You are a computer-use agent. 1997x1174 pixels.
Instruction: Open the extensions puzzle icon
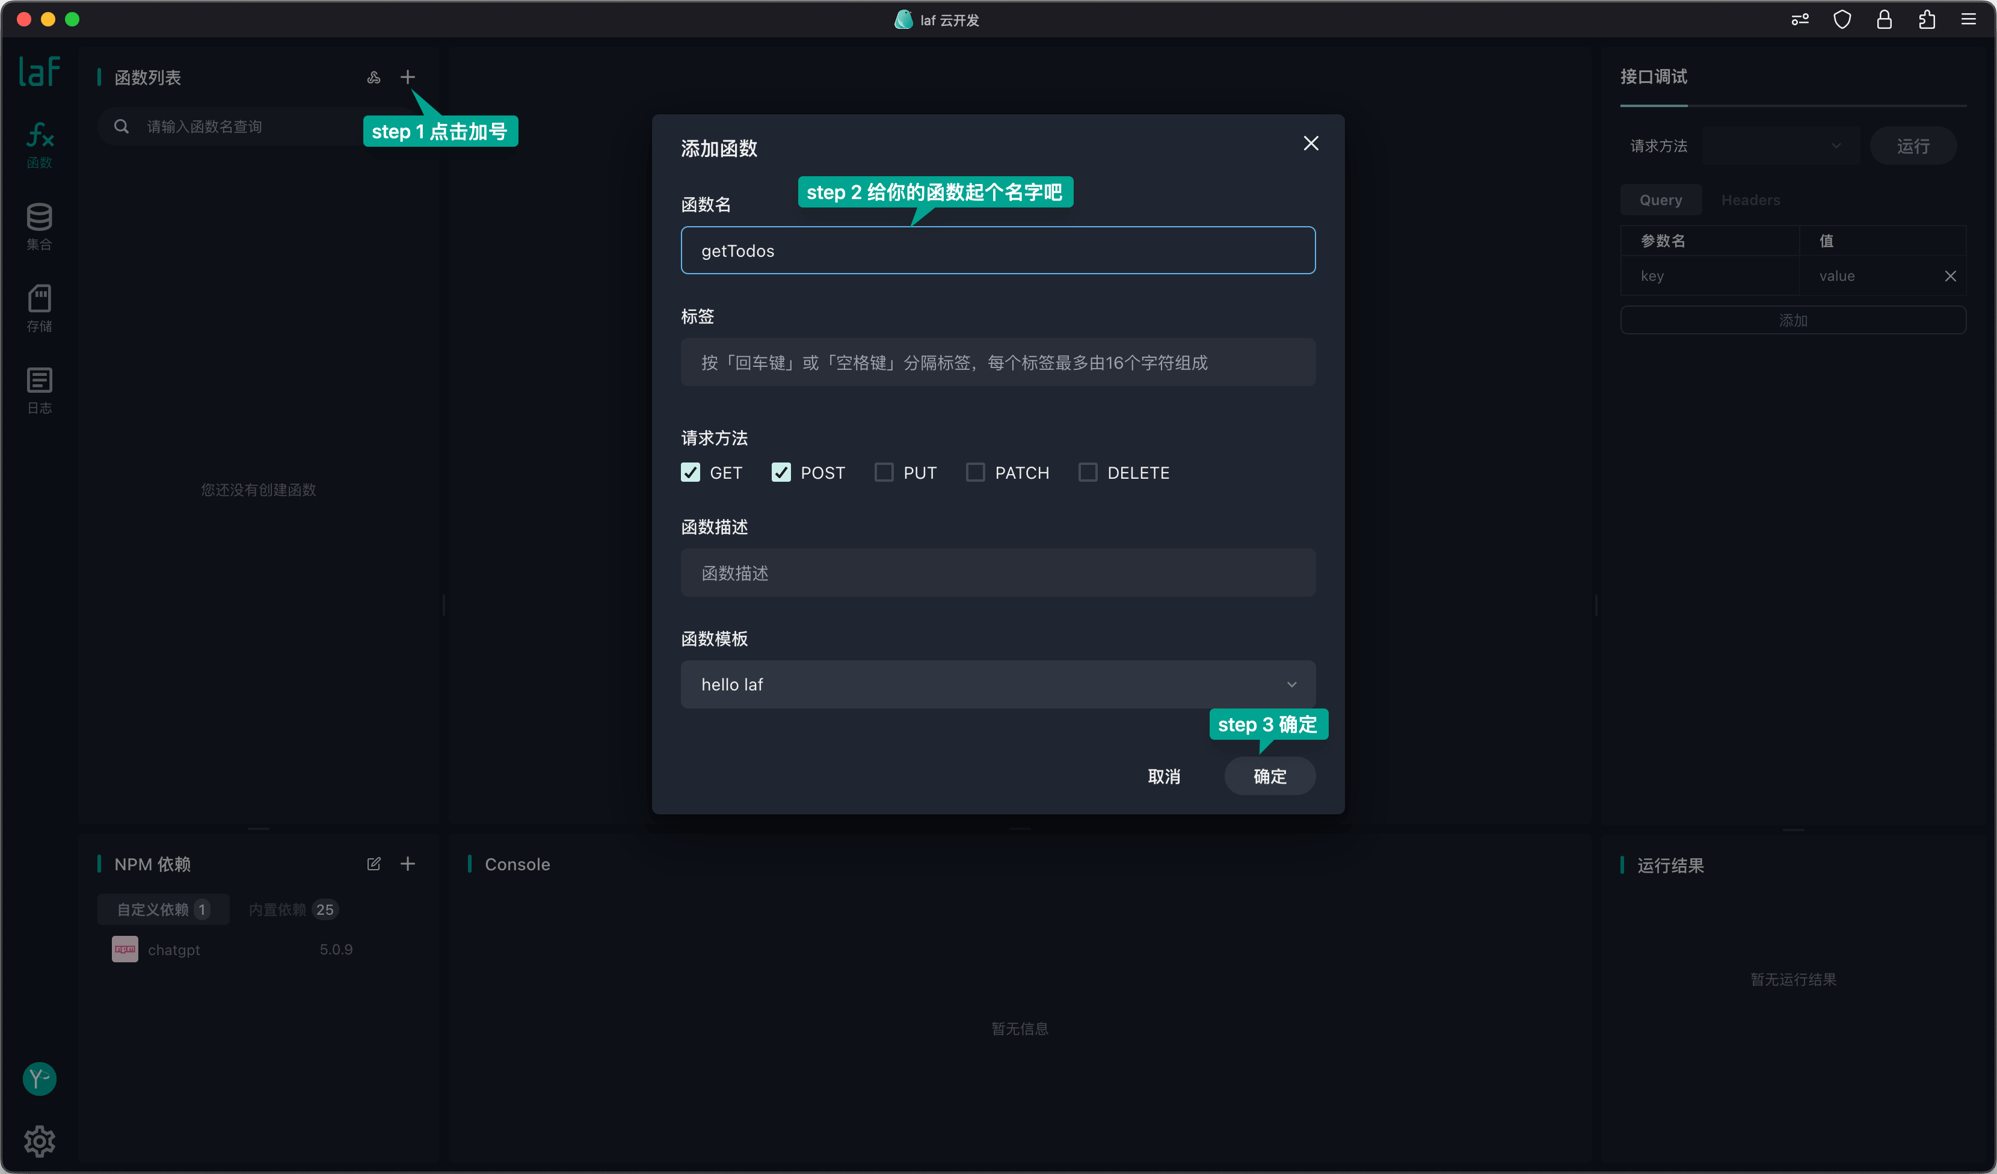(1927, 19)
